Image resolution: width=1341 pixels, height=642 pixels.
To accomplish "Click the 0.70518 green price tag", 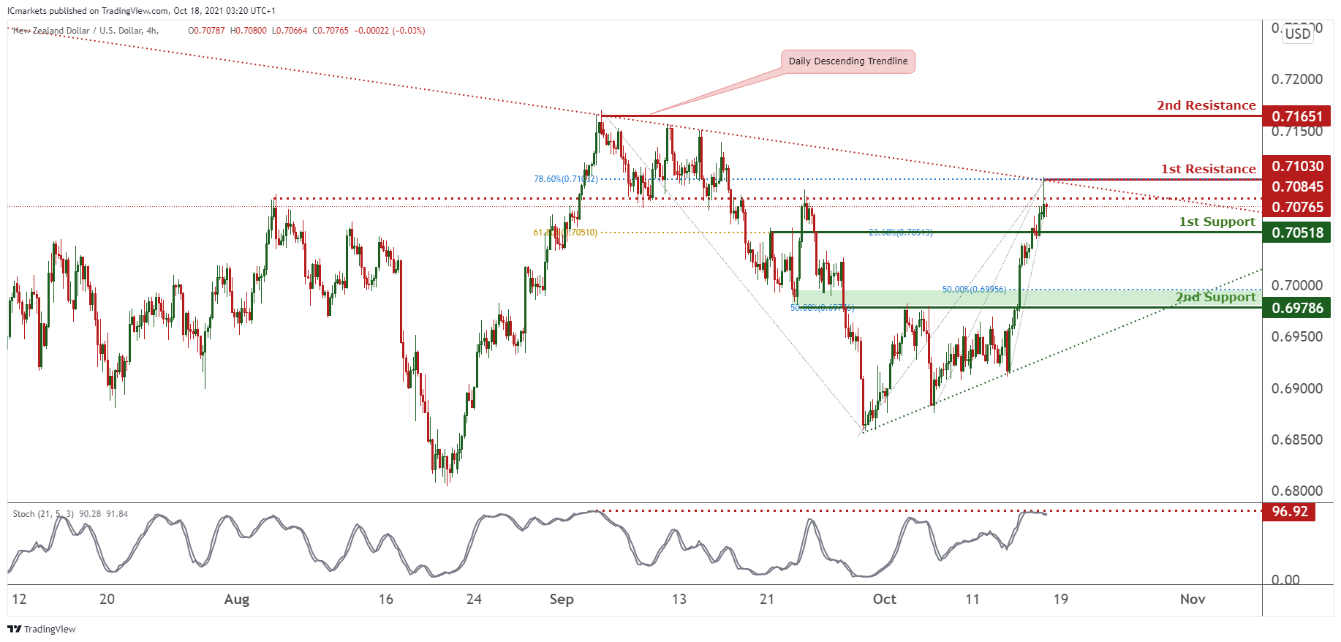I will click(x=1296, y=233).
